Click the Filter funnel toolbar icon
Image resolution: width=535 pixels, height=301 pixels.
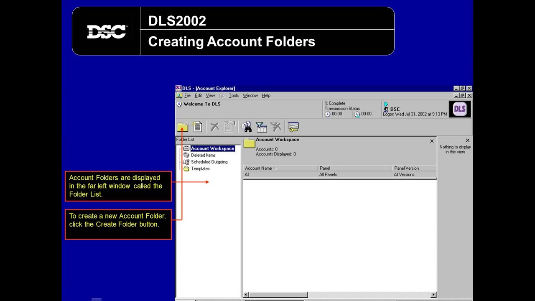[261, 127]
